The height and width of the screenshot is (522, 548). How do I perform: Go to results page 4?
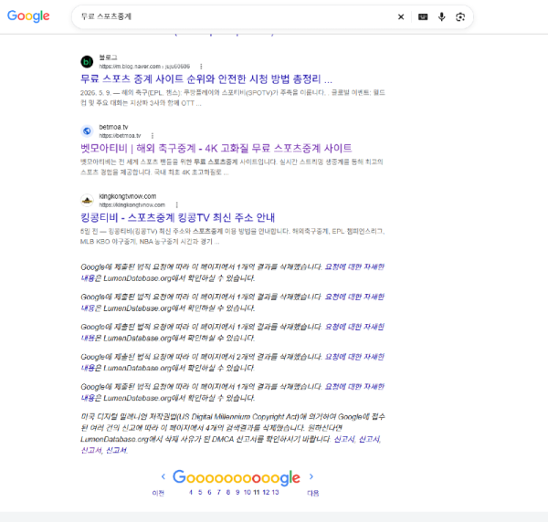click(191, 492)
